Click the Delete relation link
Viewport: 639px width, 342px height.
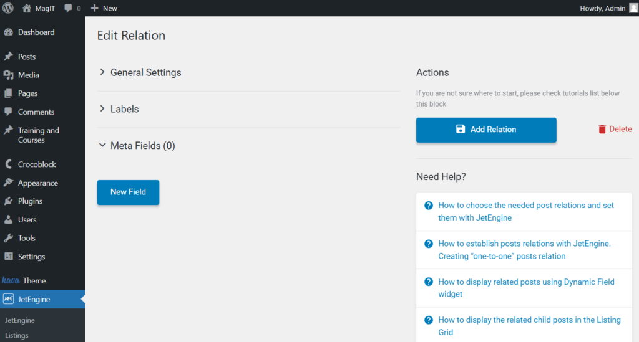[615, 130]
